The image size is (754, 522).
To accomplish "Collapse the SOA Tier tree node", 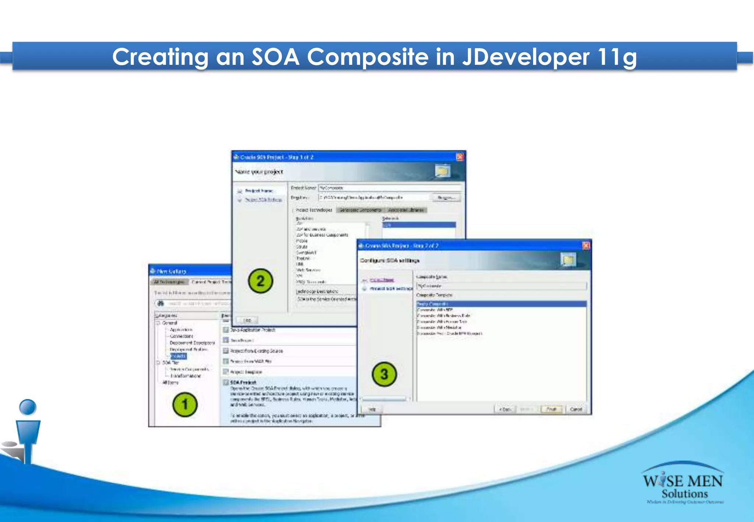I will pos(158,363).
